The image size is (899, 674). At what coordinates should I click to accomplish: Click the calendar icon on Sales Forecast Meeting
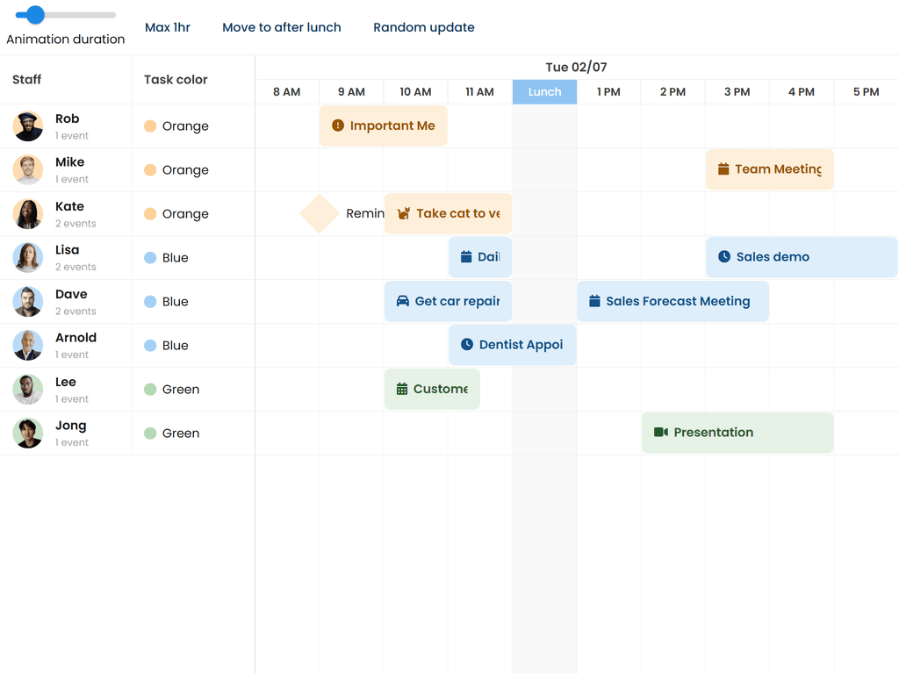(x=594, y=301)
